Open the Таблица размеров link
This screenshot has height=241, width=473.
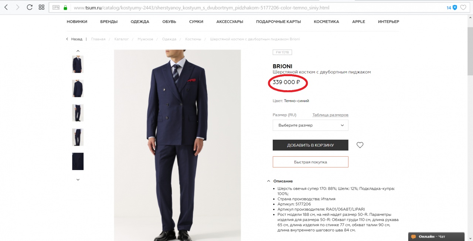[x=330, y=115]
